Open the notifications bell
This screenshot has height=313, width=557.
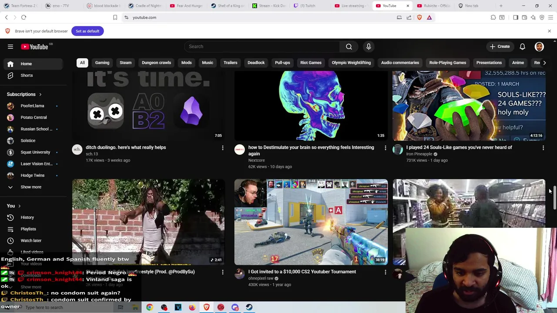pos(522,47)
